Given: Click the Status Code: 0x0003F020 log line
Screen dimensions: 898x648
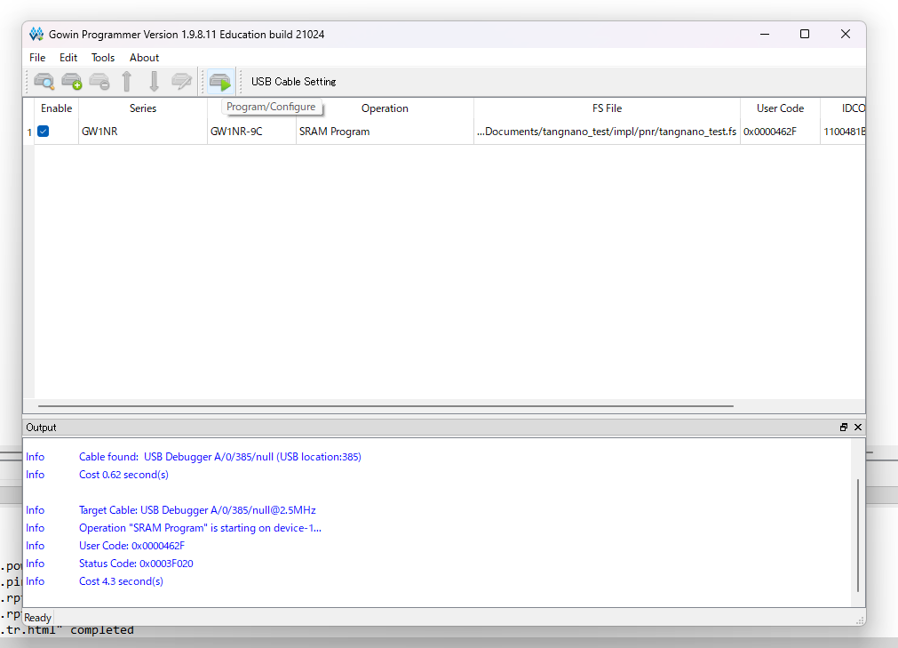Looking at the screenshot, I should [136, 564].
